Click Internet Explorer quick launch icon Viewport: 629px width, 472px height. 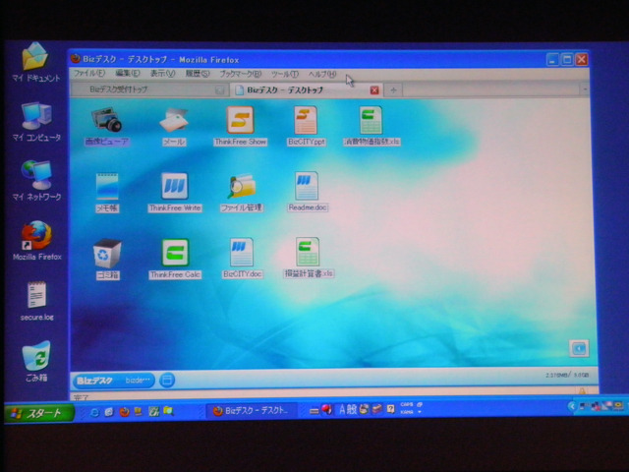(x=94, y=412)
